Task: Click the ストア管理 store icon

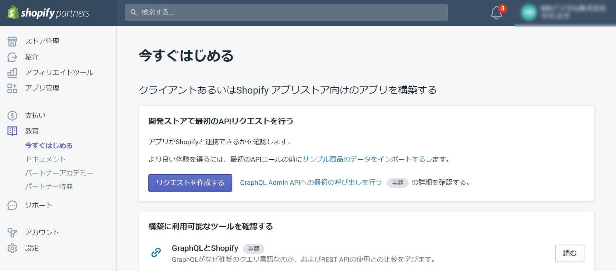Action: (12, 41)
